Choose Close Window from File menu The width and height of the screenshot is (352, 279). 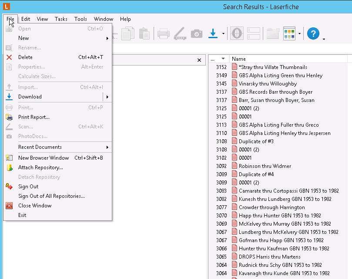58,206
